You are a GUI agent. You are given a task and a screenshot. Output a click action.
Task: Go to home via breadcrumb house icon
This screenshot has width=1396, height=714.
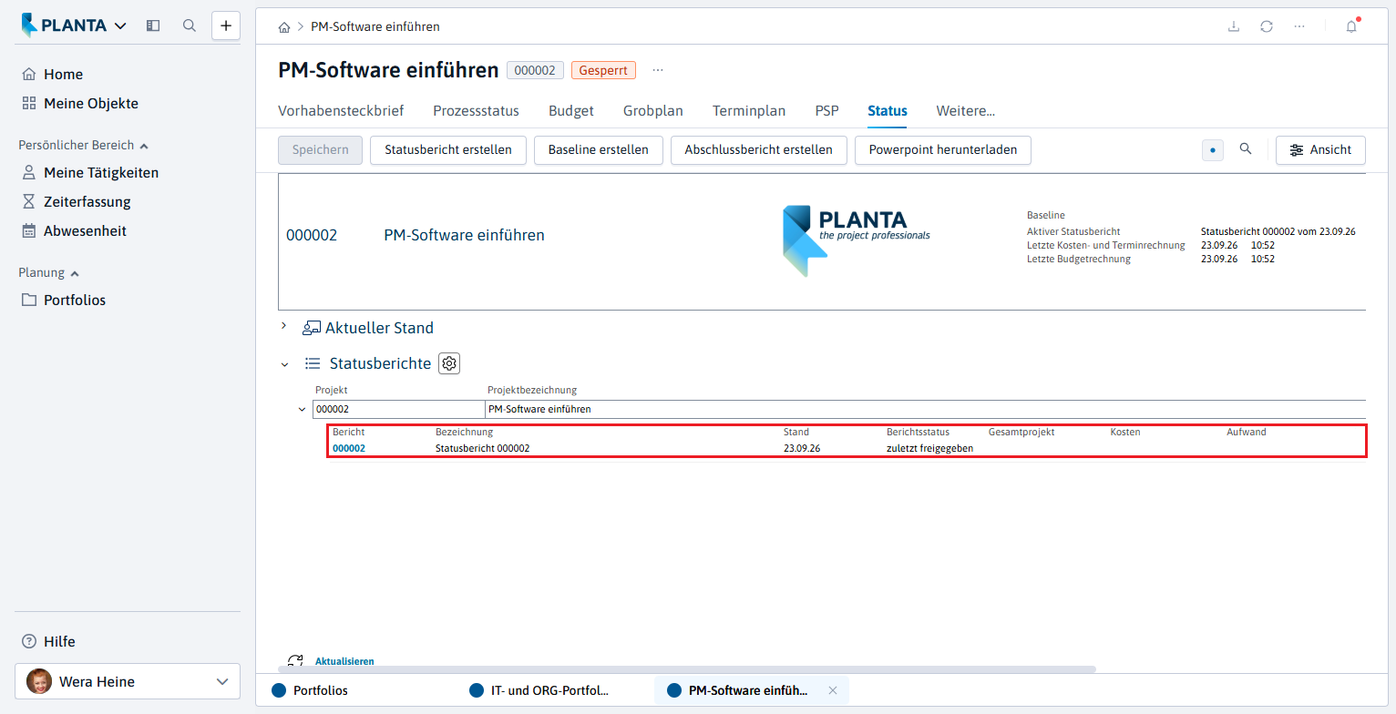point(285,27)
